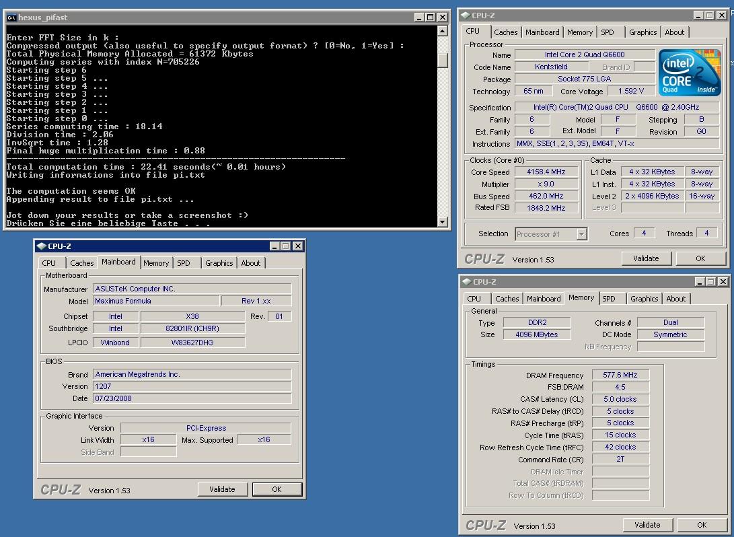Click the '4096 MBytes' memory size value
The width and height of the screenshot is (734, 537).
(x=537, y=334)
